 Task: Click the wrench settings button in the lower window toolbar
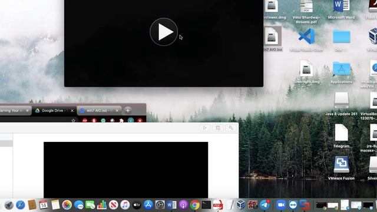[x=231, y=128]
